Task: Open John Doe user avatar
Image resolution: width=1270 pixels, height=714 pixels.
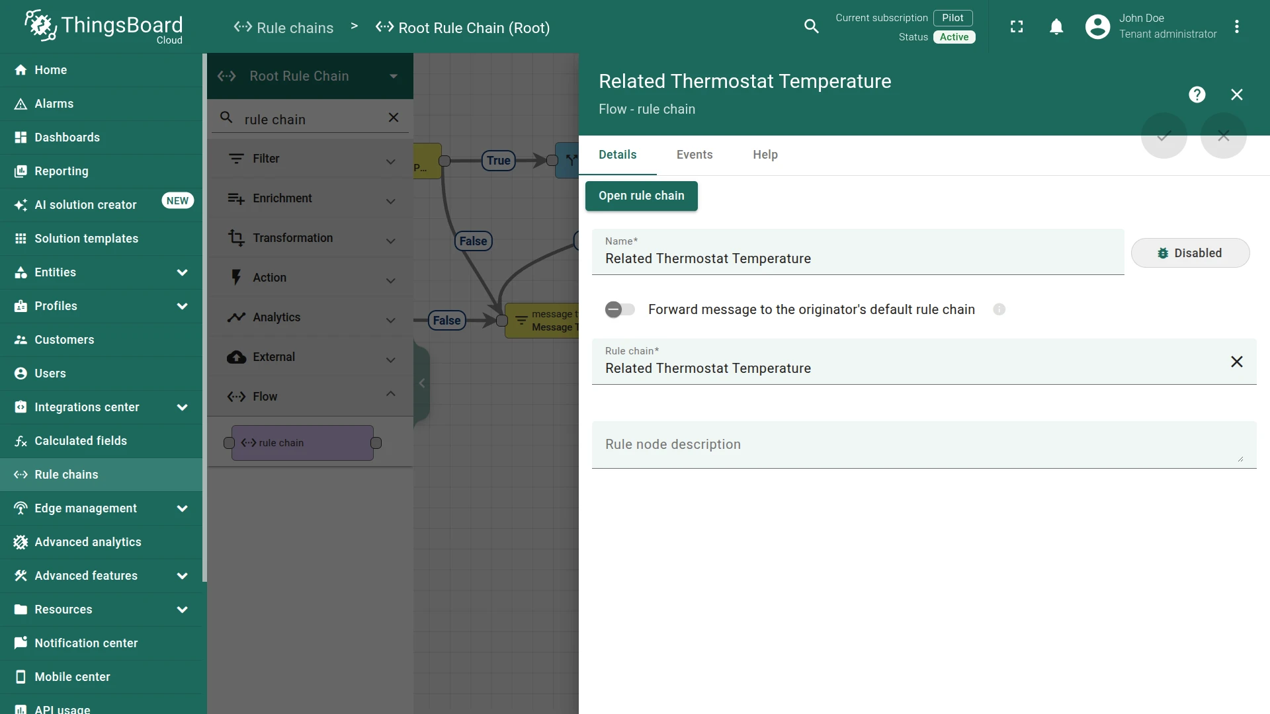Action: (1097, 26)
